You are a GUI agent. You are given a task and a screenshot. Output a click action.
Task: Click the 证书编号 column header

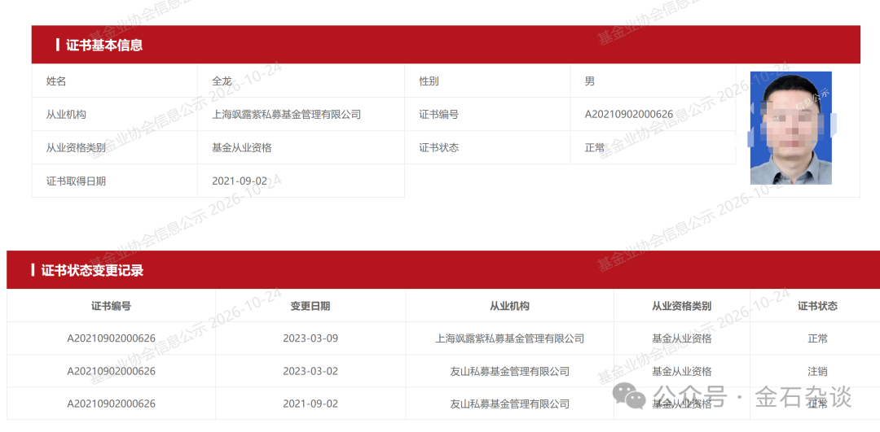click(x=111, y=306)
